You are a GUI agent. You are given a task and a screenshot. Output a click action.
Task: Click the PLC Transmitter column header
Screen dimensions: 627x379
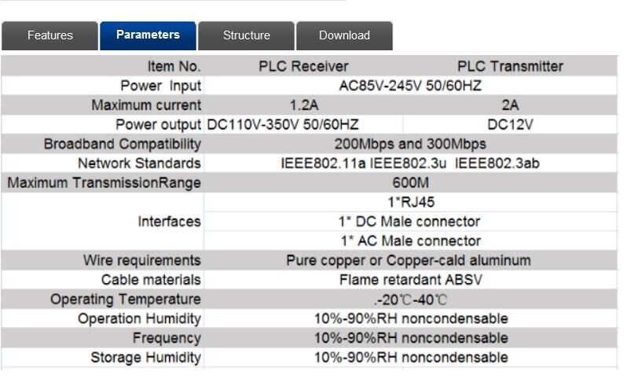(510, 67)
